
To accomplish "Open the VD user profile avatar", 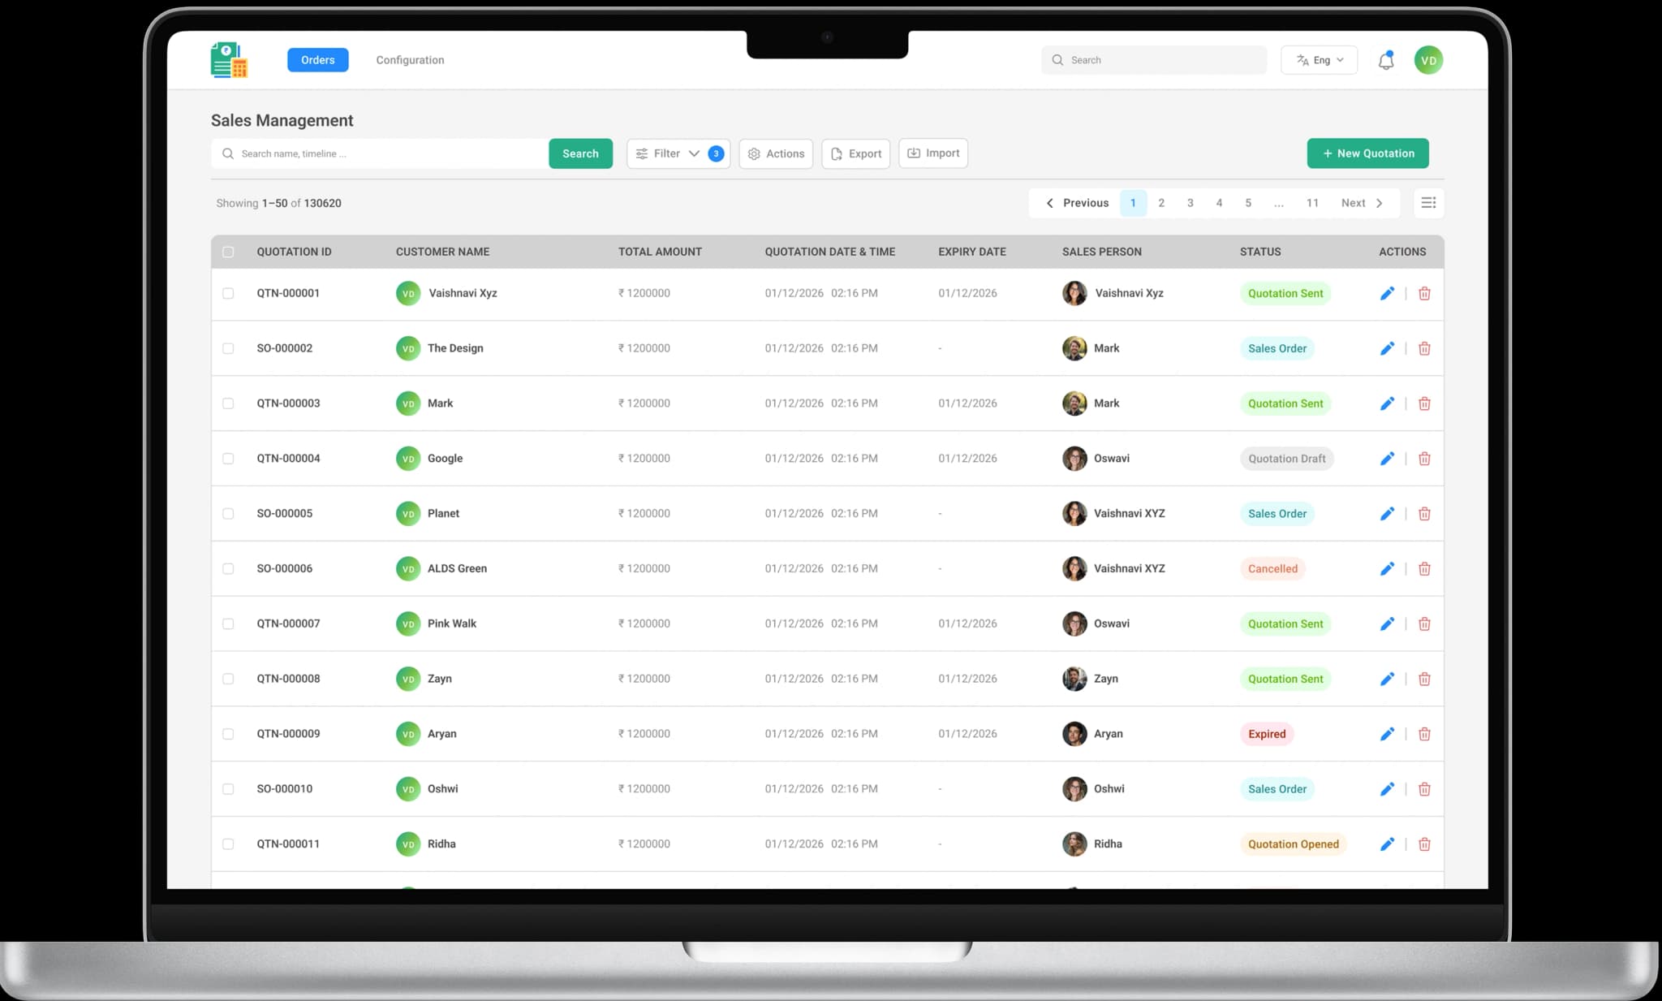I will click(1428, 60).
